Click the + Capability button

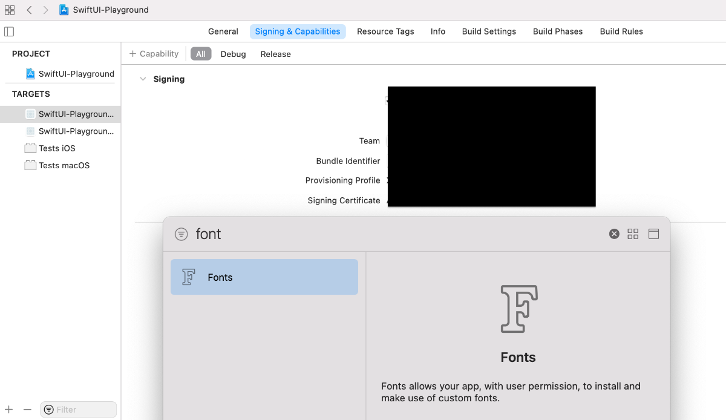pos(154,54)
